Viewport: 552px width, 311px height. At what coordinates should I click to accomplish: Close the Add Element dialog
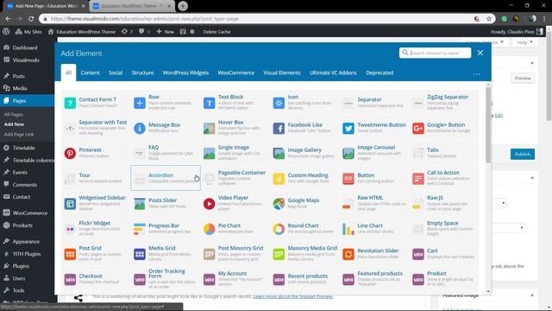[480, 53]
